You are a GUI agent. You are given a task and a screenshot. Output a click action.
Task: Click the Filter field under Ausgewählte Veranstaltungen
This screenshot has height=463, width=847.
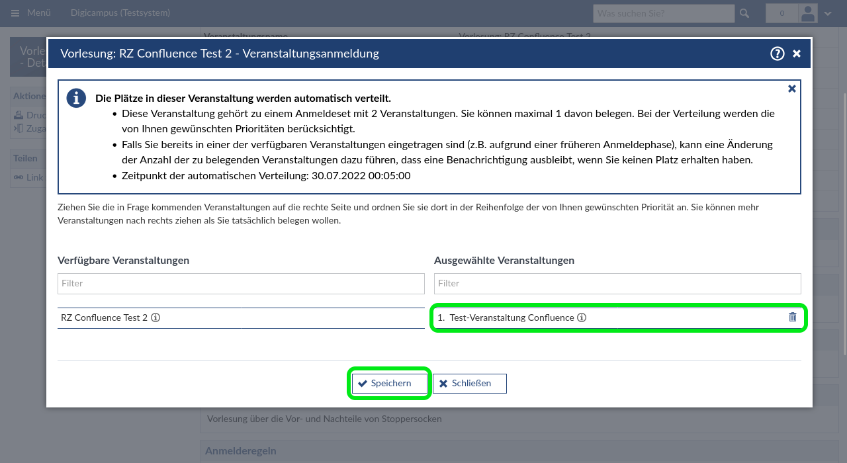pyautogui.click(x=617, y=284)
